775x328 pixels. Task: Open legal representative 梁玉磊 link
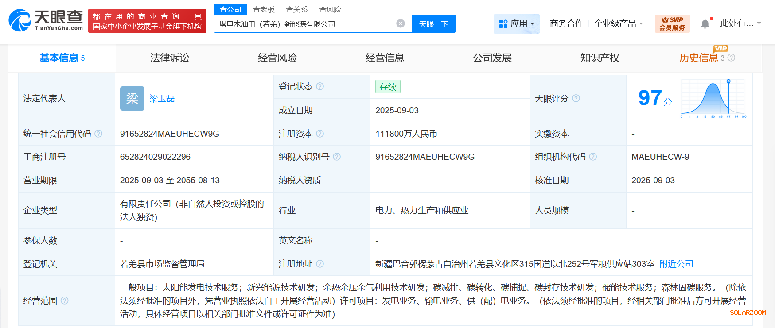(x=162, y=98)
